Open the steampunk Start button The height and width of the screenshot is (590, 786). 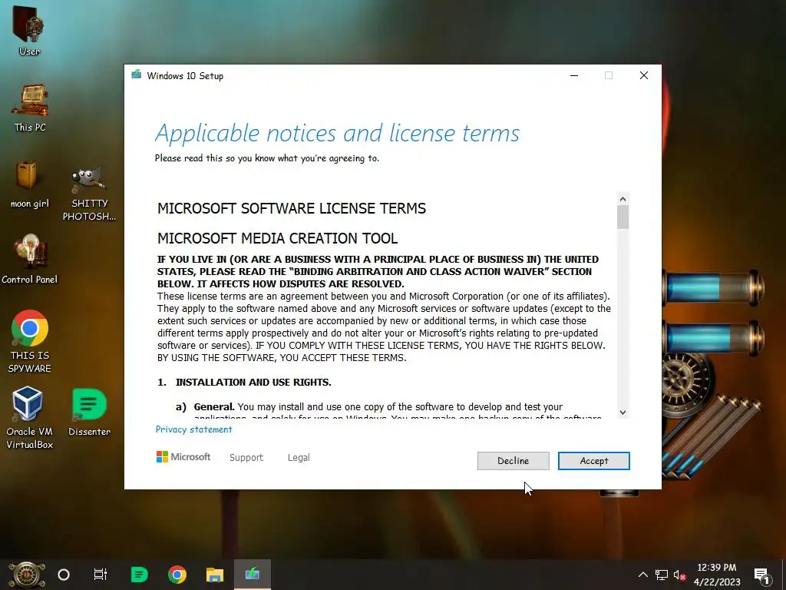coord(27,575)
